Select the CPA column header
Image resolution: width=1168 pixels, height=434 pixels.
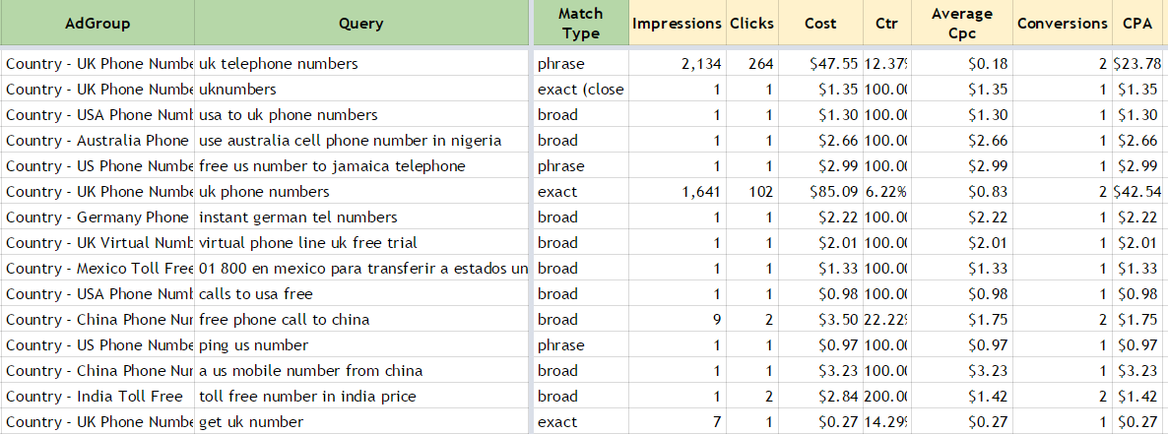(x=1137, y=24)
